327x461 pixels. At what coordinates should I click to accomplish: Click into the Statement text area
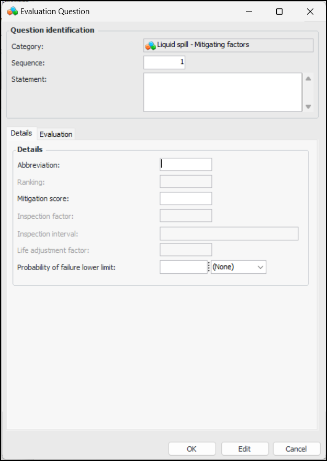point(222,92)
